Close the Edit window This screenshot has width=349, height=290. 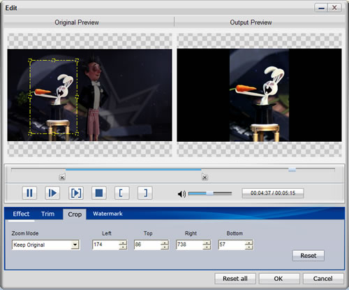point(334,8)
